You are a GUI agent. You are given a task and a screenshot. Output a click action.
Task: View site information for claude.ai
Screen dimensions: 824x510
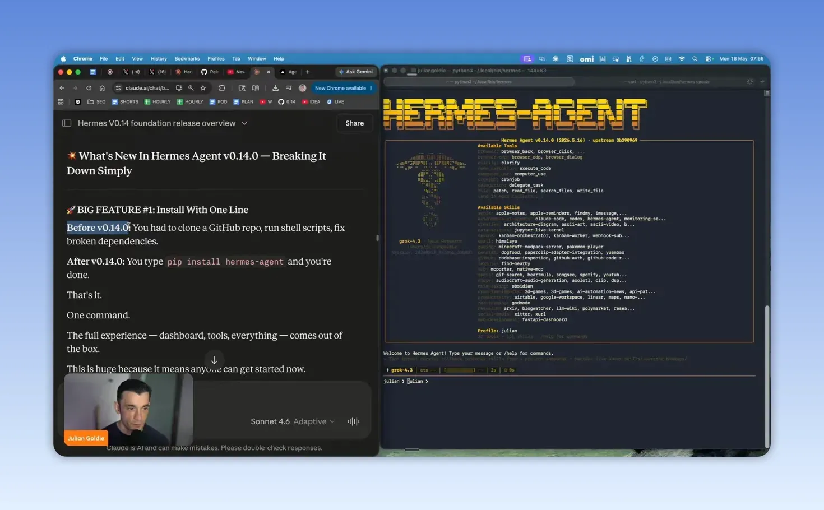pyautogui.click(x=118, y=88)
